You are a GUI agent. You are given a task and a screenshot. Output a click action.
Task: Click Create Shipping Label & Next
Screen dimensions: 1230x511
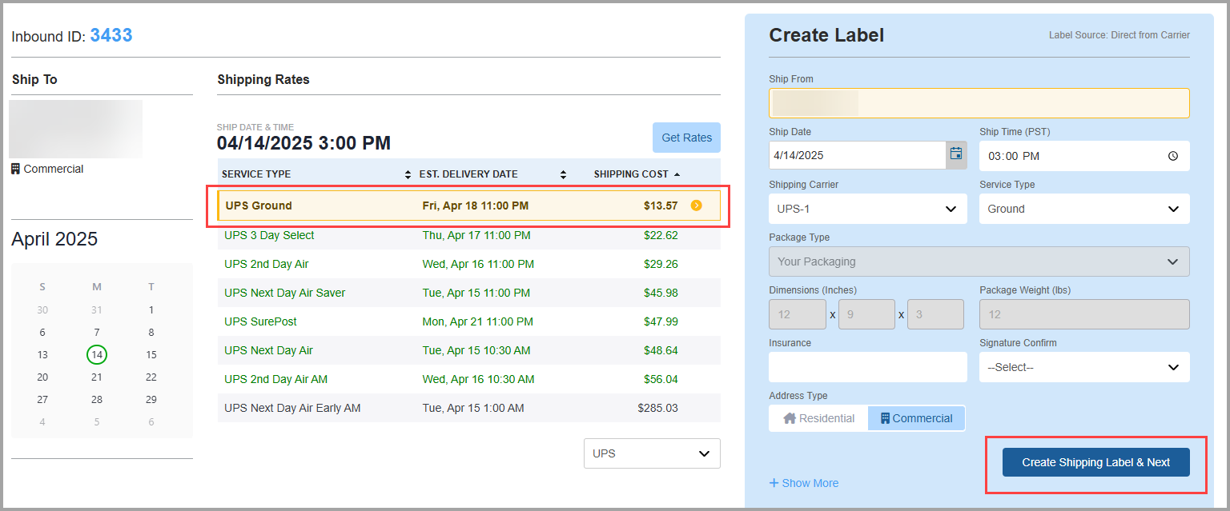1095,462
